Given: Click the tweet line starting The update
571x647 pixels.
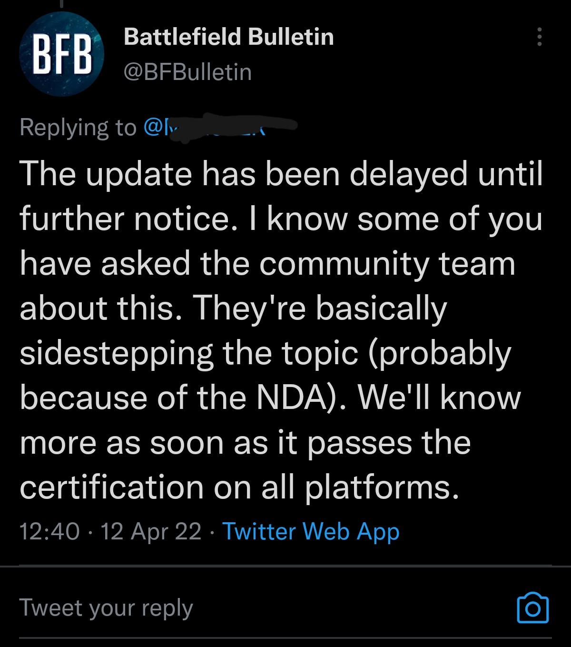Looking at the screenshot, I should pyautogui.click(x=281, y=174).
